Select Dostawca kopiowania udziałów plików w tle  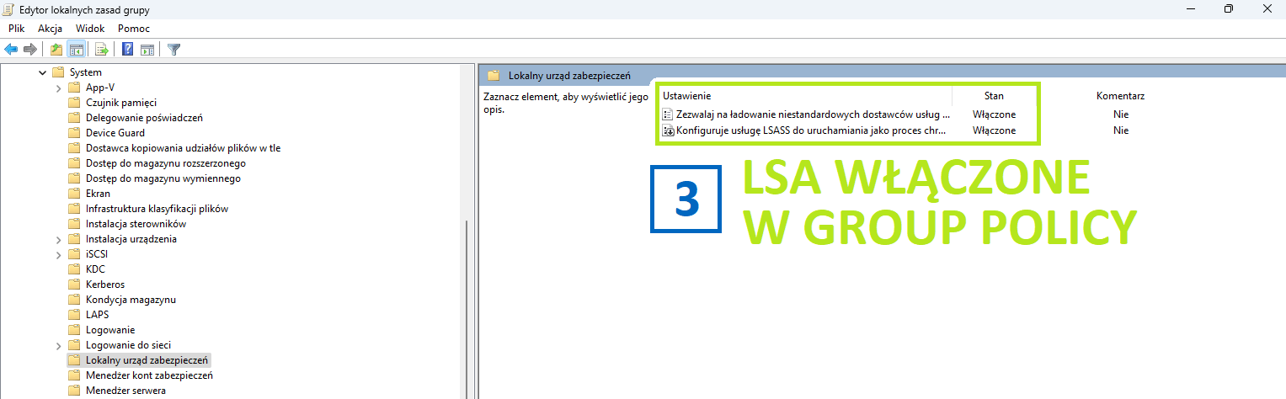tap(183, 148)
